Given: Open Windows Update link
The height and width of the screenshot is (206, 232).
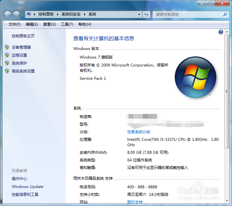Looking at the screenshot, I should 28,186.
